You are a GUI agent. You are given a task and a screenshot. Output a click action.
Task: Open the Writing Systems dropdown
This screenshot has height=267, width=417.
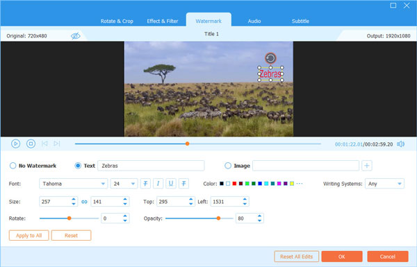384,184
